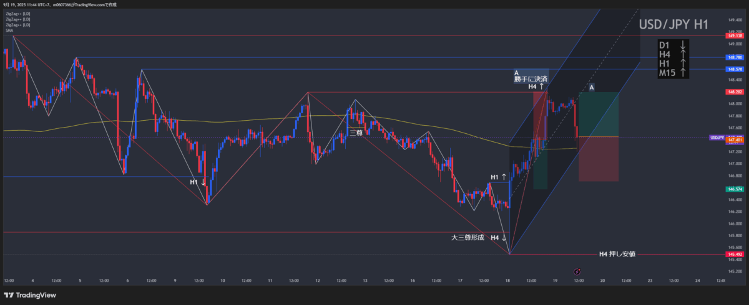Select the USD/JPY H1 title text
The height and width of the screenshot is (305, 749).
pos(673,25)
